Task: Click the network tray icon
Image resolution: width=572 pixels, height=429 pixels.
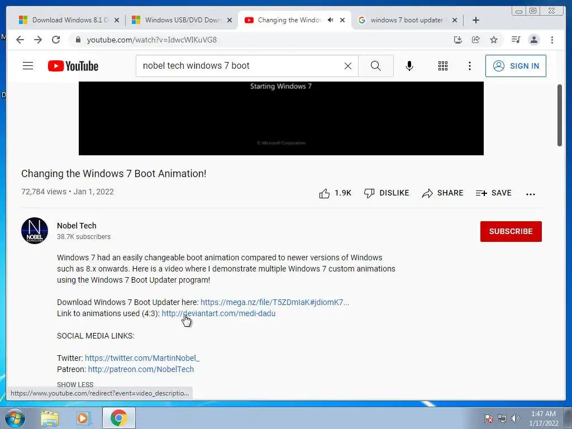Action: click(502, 418)
